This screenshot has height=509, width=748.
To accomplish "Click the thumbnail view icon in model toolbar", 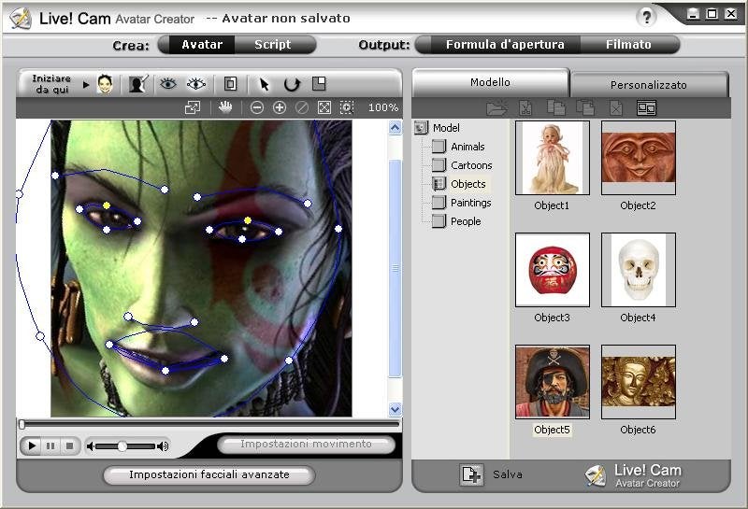I will click(x=646, y=107).
